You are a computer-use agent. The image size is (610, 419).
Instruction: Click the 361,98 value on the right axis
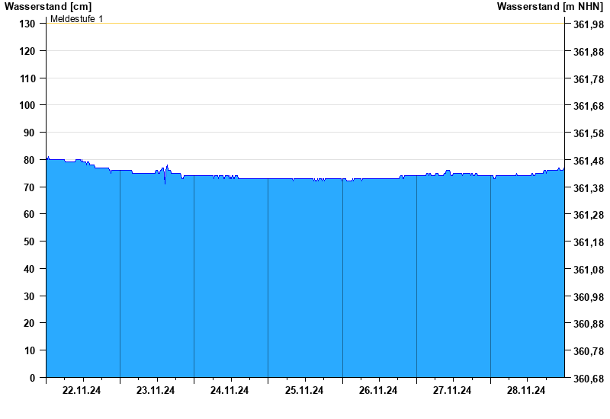[588, 24]
